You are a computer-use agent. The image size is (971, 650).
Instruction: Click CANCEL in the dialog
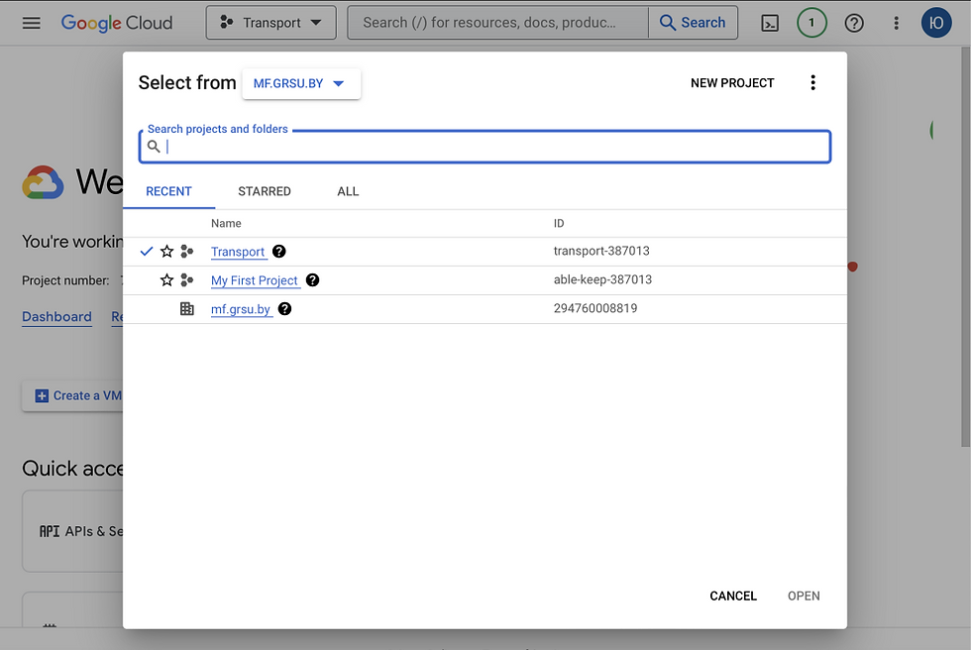click(733, 596)
